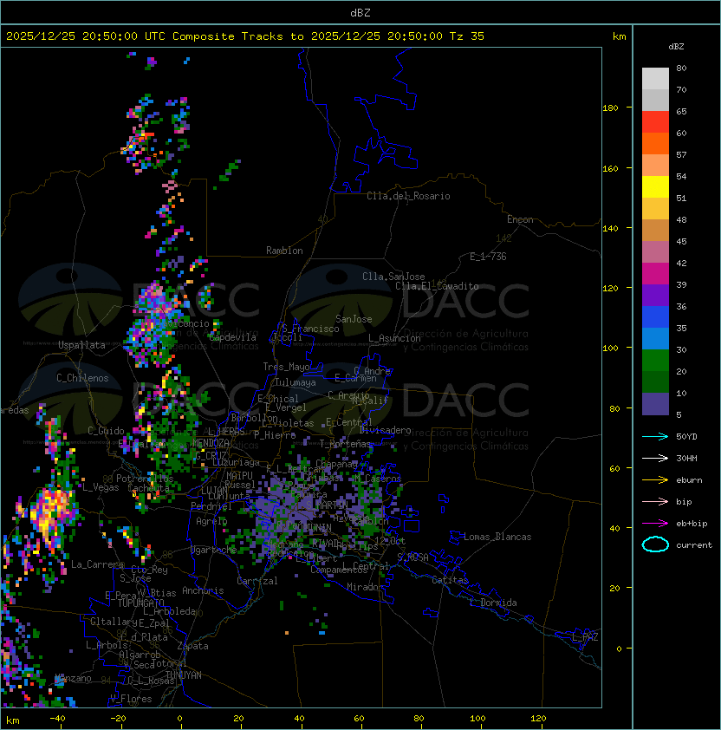721x730 pixels.
Task: Click the 'Ramblon' map label
Action: 284,251
